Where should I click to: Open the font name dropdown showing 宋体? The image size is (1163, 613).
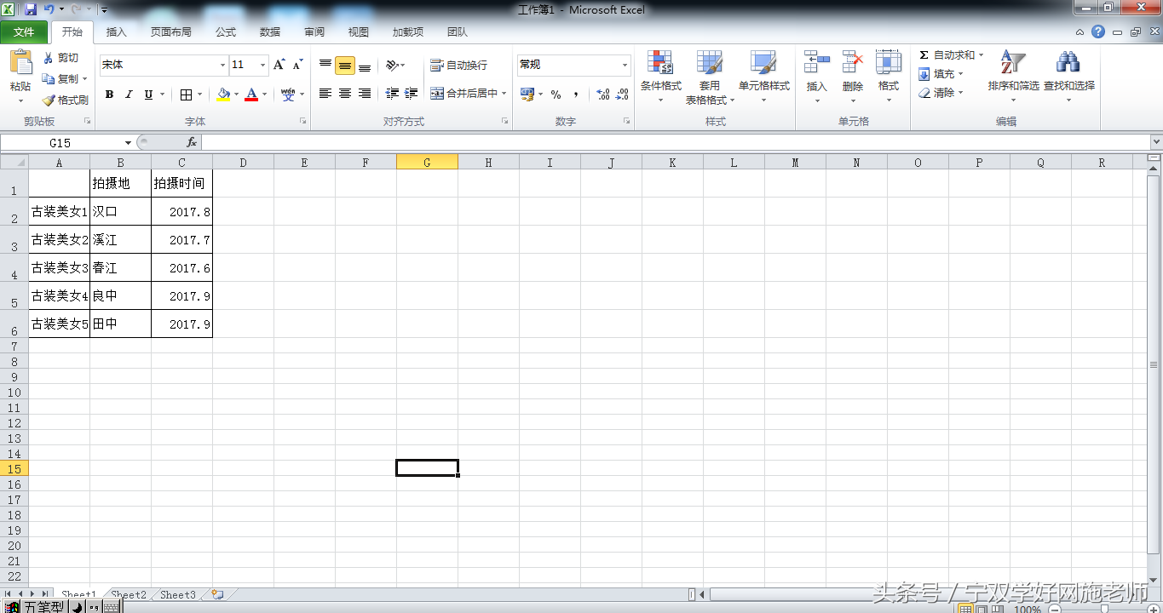222,65
